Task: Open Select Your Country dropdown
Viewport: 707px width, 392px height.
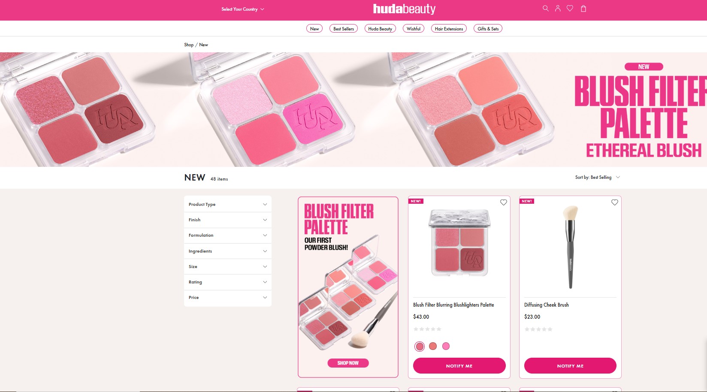Action: (243, 9)
